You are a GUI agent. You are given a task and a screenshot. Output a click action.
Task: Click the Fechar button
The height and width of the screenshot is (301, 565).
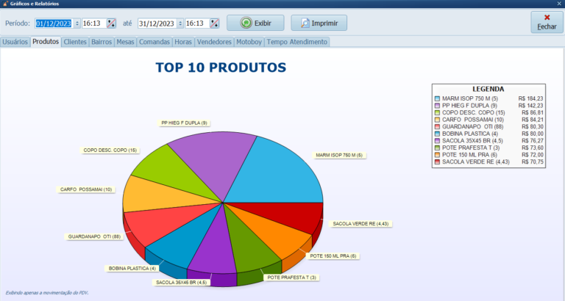pos(547,22)
